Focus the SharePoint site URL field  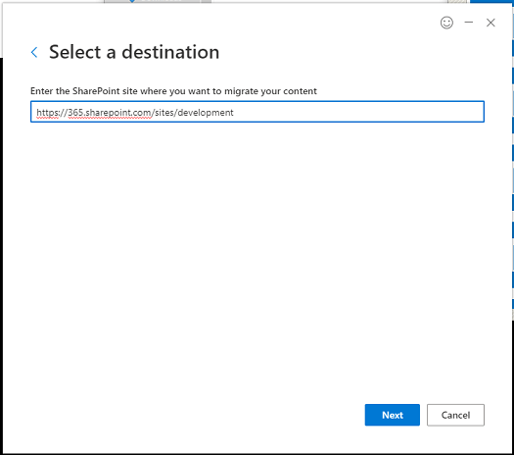[257, 112]
